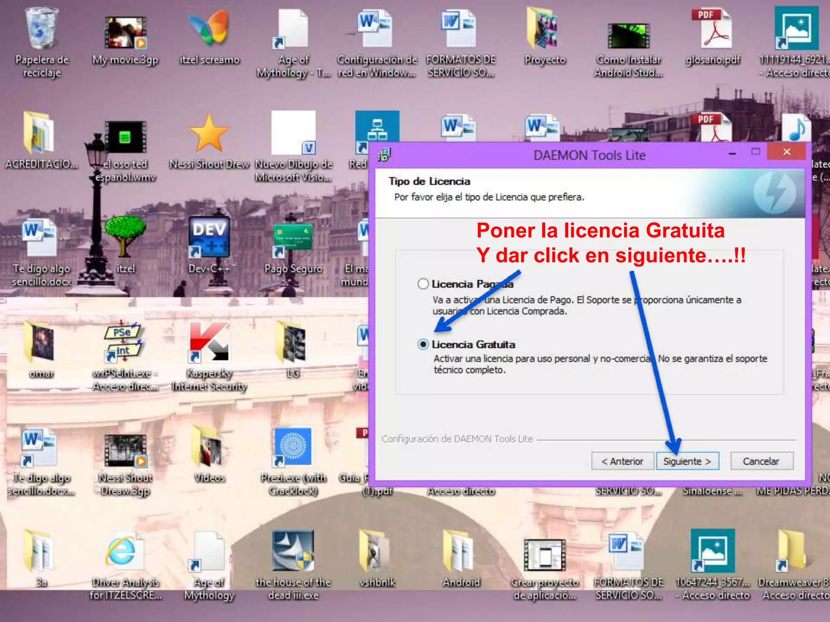Select the Pago Seguro shortcut

(293, 248)
